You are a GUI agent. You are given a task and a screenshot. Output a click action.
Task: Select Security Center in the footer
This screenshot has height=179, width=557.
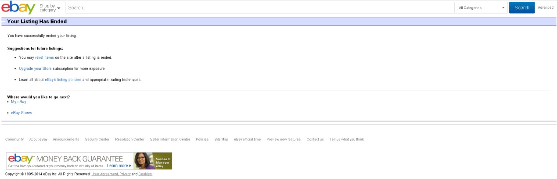coord(97,140)
